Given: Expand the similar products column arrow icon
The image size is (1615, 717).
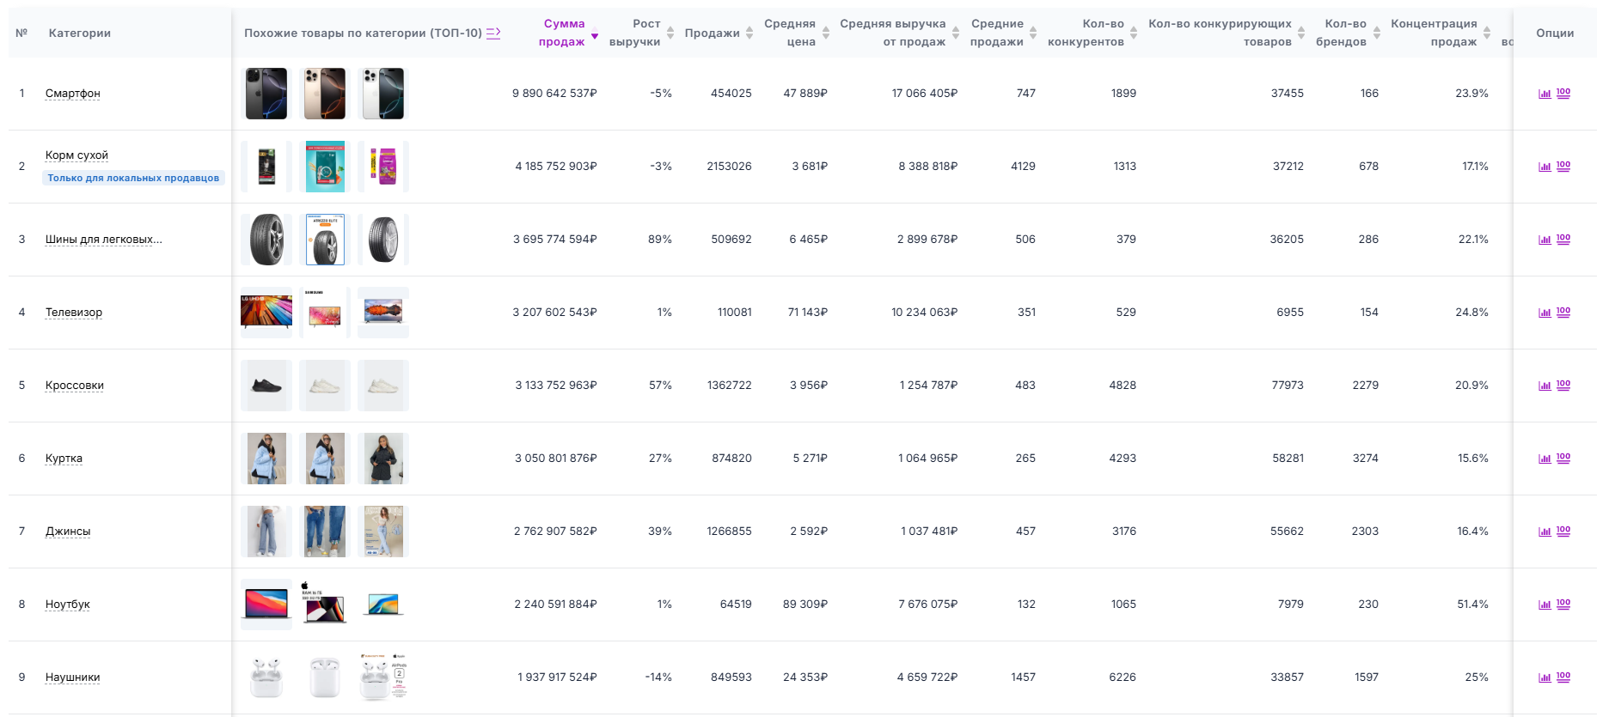Looking at the screenshot, I should pyautogui.click(x=493, y=33).
